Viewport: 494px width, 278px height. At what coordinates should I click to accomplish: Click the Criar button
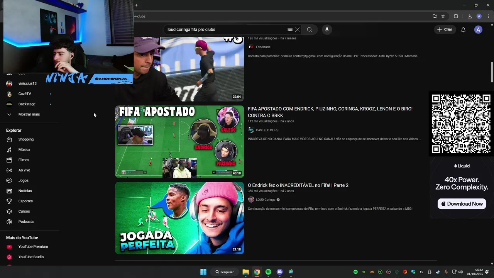(445, 29)
